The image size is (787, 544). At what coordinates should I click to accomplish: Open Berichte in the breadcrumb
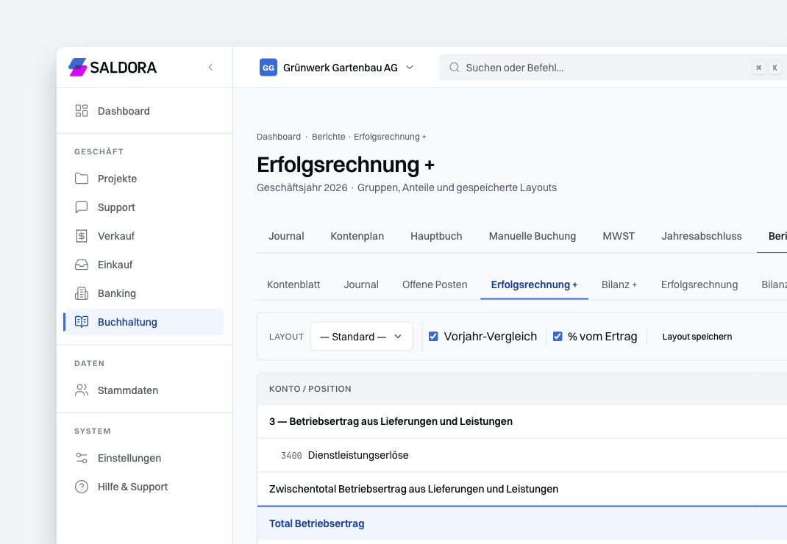[x=328, y=137]
